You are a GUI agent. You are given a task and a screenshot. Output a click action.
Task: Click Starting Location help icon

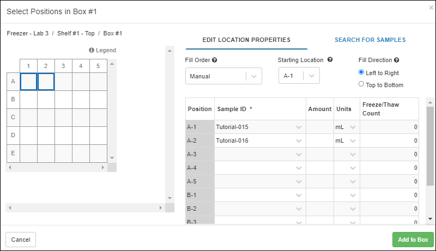click(x=330, y=60)
